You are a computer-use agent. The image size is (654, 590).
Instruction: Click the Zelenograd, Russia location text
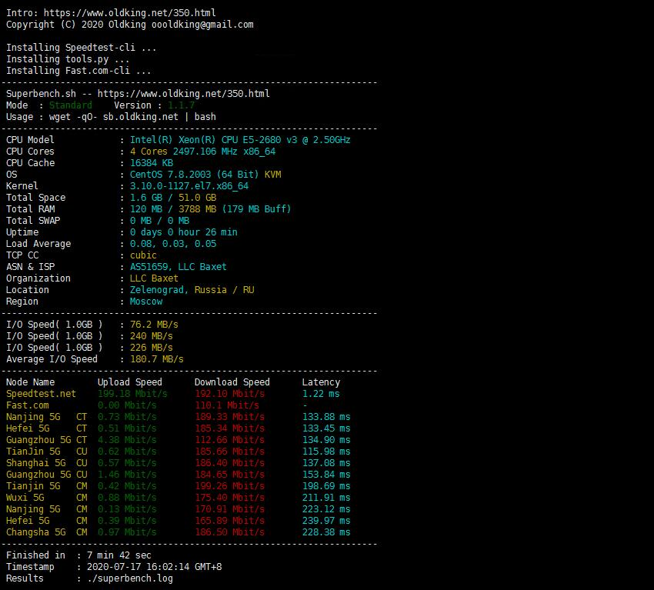[192, 290]
